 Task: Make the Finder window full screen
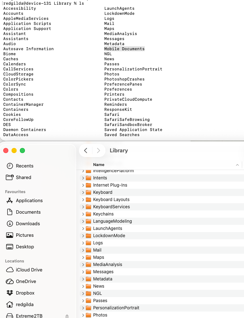click(22, 151)
